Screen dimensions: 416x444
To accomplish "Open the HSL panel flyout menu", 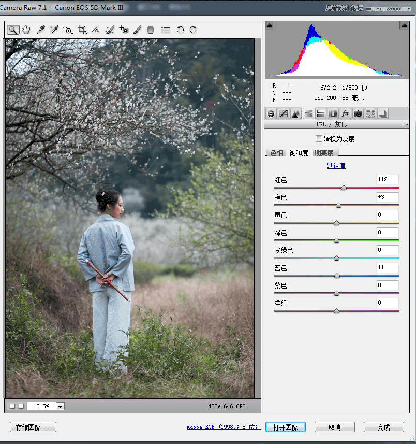I will point(405,124).
